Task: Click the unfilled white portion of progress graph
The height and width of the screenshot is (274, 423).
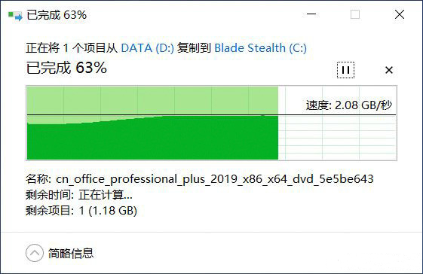Action: pyautogui.click(x=337, y=138)
